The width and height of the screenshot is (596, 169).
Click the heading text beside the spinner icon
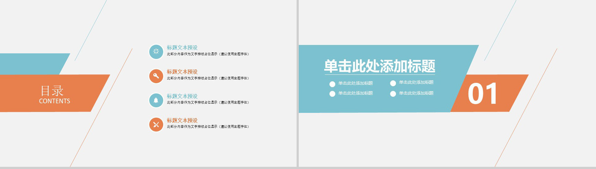(x=182, y=48)
